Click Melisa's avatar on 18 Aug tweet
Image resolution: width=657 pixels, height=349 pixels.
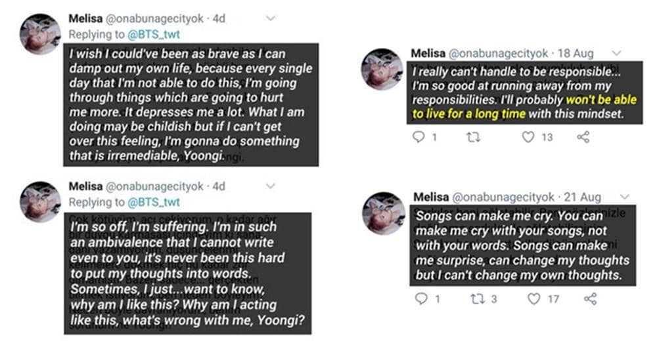tap(382, 69)
